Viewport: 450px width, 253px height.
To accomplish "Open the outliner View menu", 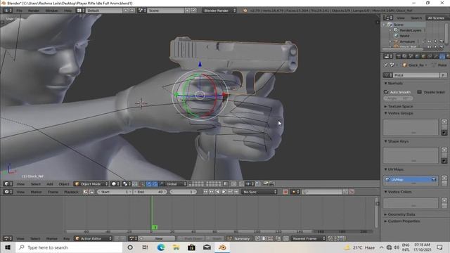I will [x=401, y=18].
